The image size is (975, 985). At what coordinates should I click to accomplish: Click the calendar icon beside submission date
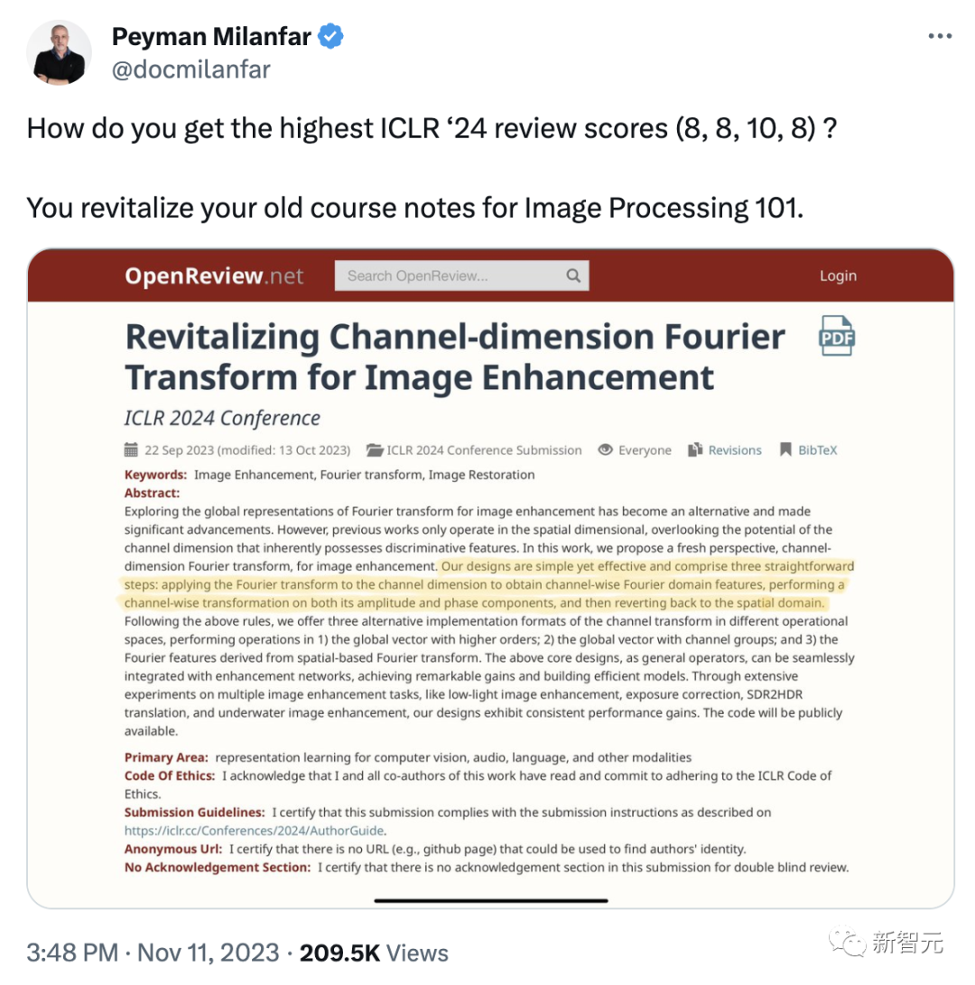pos(131,450)
